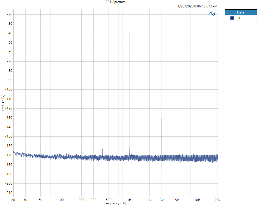Click the 60 Hz spur peak
This screenshot has height=206, width=258.
(46, 142)
